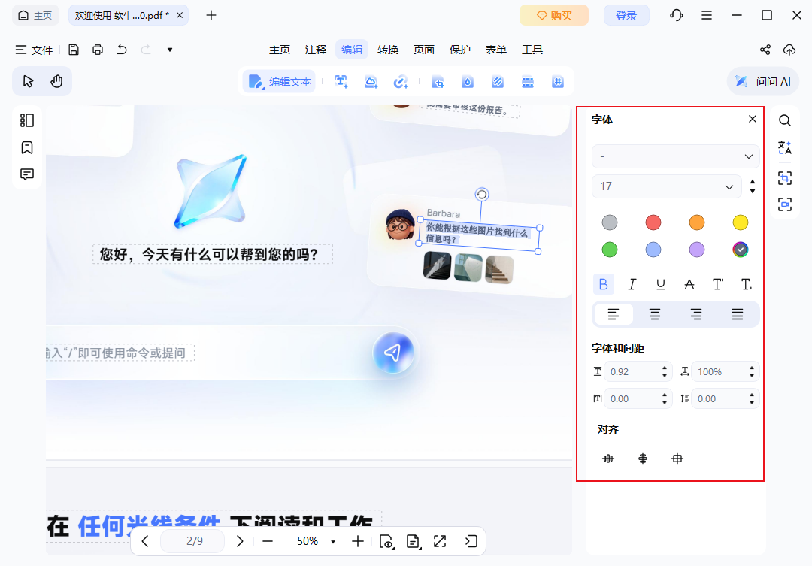Screen dimensions: 812x566
Task: Switch to the 主页 ribbon tab
Action: pos(280,50)
